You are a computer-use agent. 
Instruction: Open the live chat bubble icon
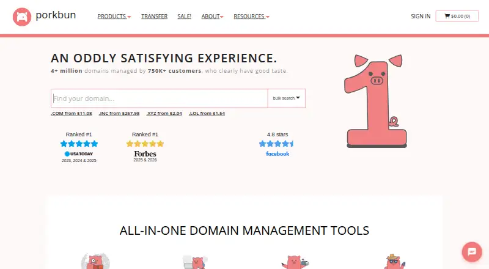tap(472, 251)
